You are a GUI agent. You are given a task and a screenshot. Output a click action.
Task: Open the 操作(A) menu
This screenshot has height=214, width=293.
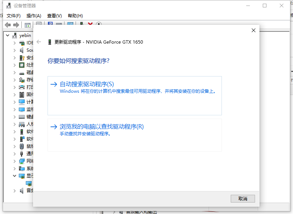(x=34, y=16)
